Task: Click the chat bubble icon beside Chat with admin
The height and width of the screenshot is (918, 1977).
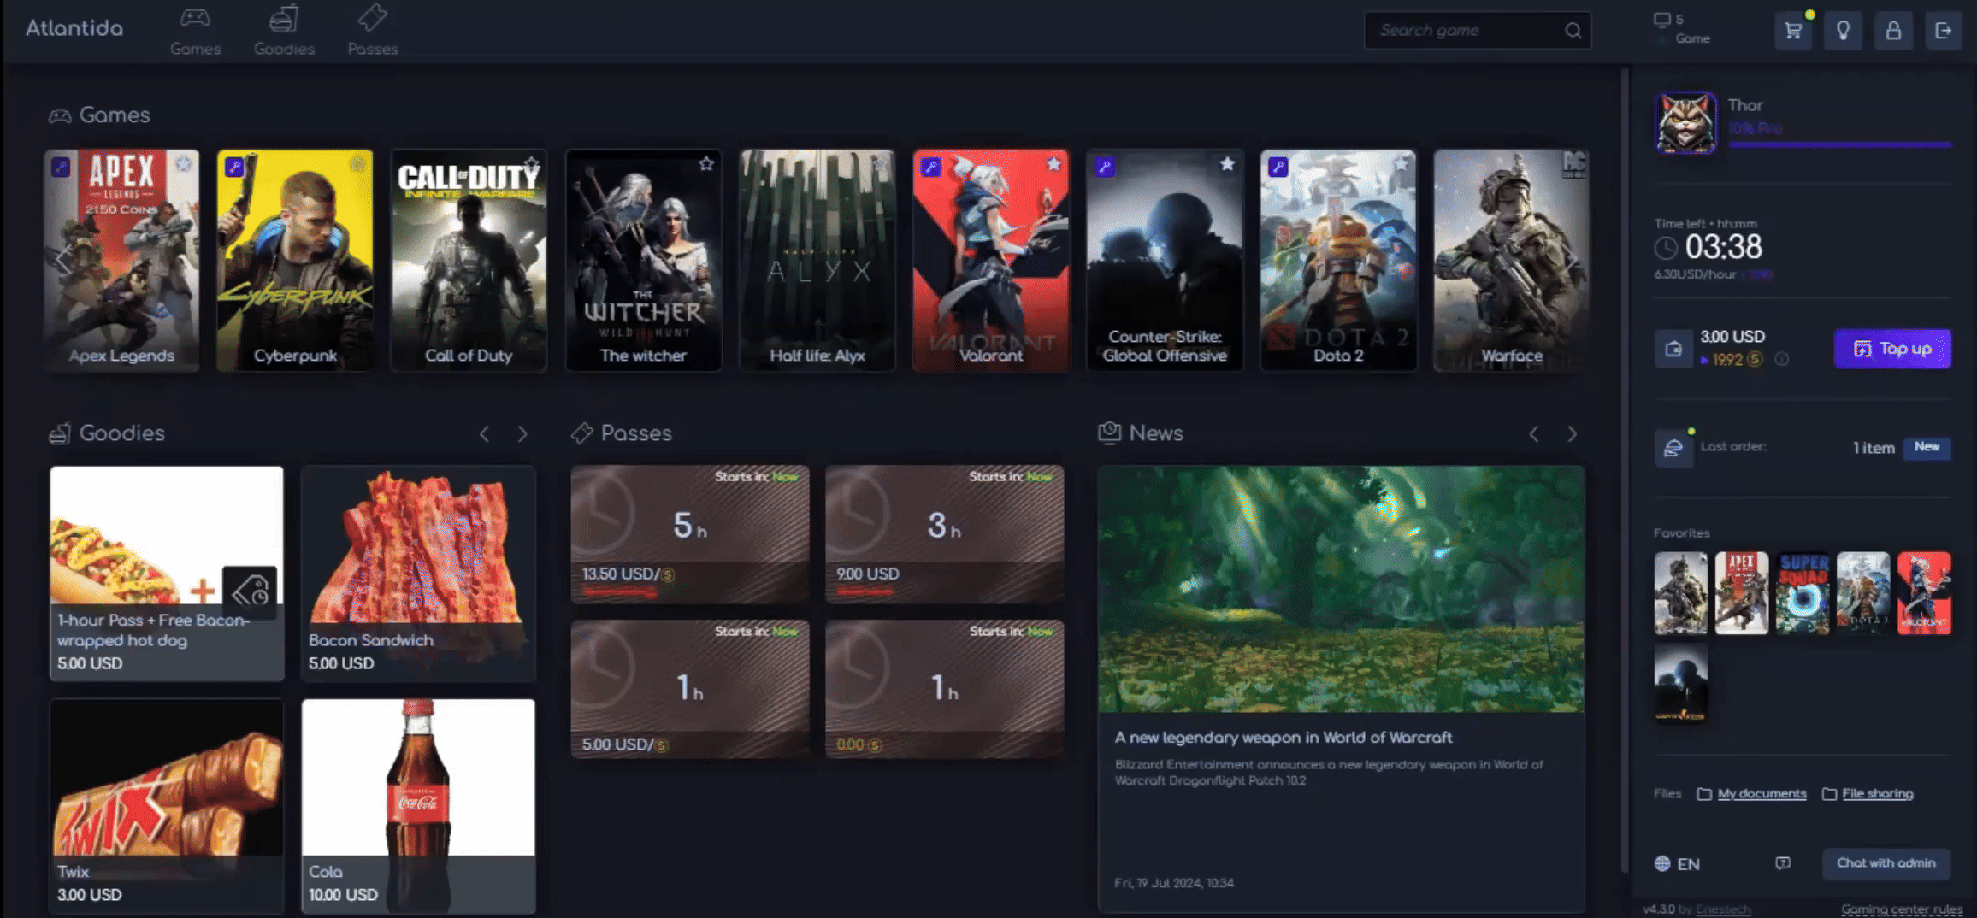Action: click(x=1783, y=863)
